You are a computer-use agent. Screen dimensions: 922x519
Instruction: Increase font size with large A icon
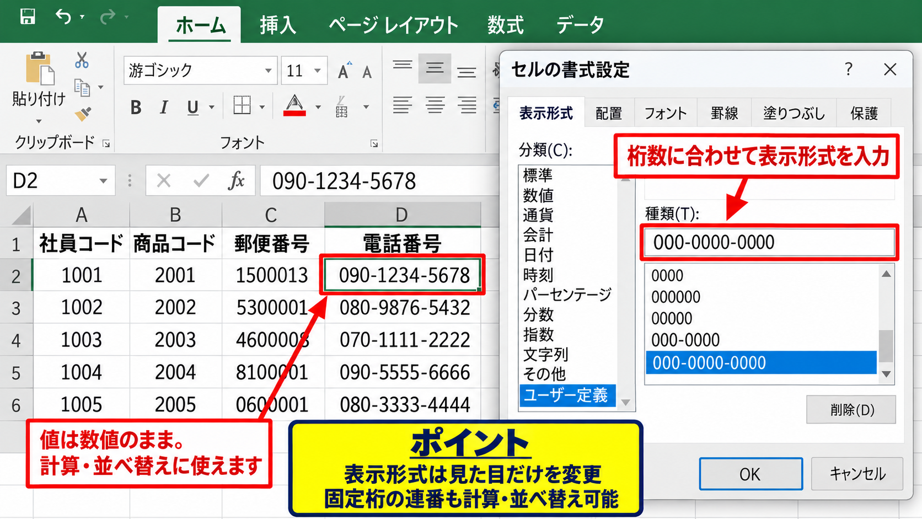pos(344,71)
